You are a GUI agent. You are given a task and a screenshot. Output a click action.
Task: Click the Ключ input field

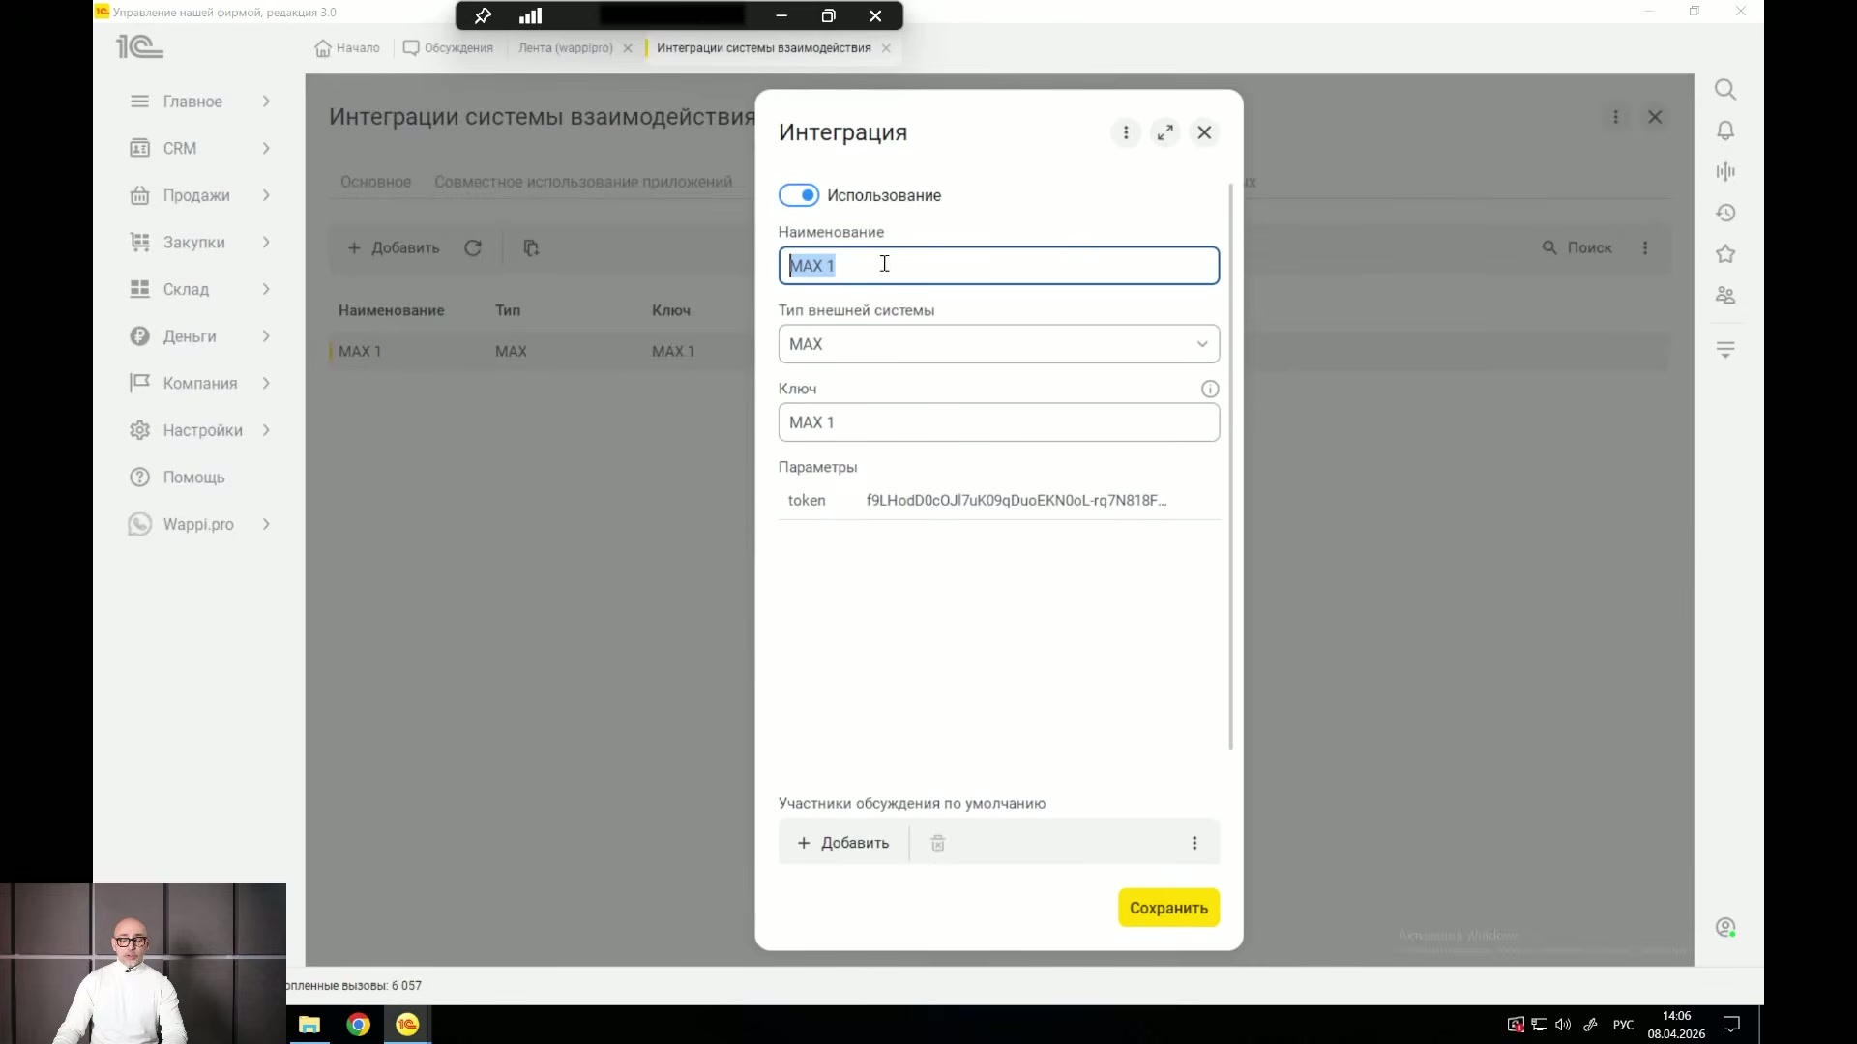[x=998, y=422]
